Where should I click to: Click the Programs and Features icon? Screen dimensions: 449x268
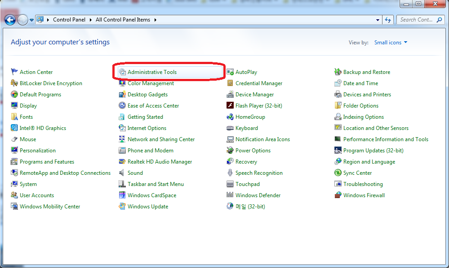pyautogui.click(x=14, y=161)
